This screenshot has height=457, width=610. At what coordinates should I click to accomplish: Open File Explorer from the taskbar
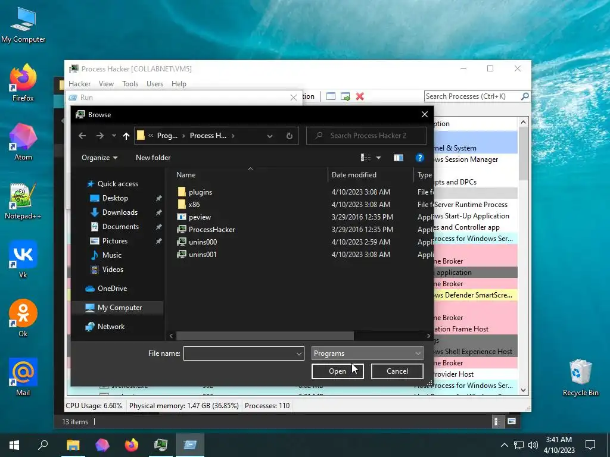tap(73, 445)
